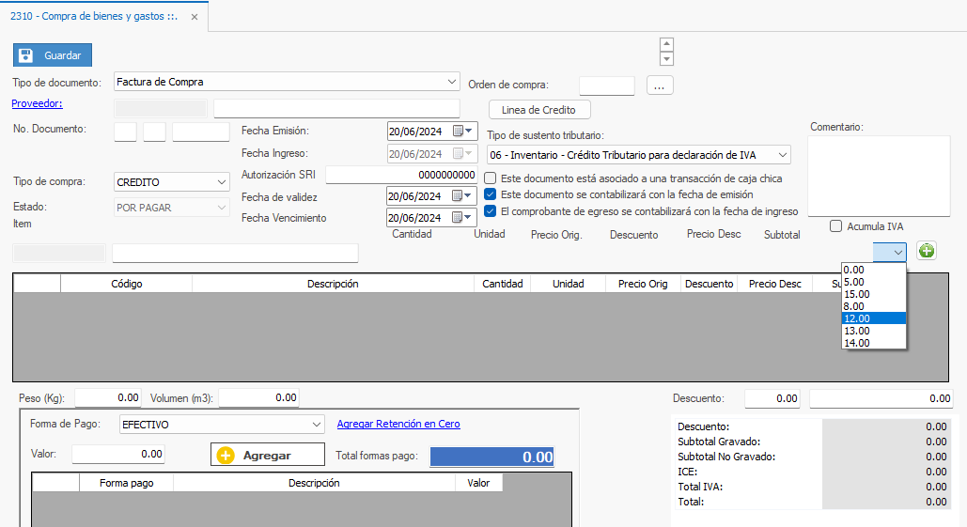This screenshot has height=527, width=967.
Task: Enable the caja chica transaction checkbox
Action: (491, 178)
